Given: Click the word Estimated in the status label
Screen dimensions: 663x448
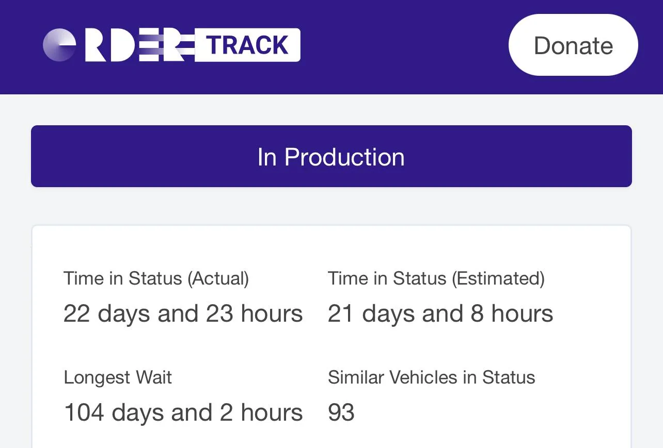Looking at the screenshot, I should coord(498,278).
